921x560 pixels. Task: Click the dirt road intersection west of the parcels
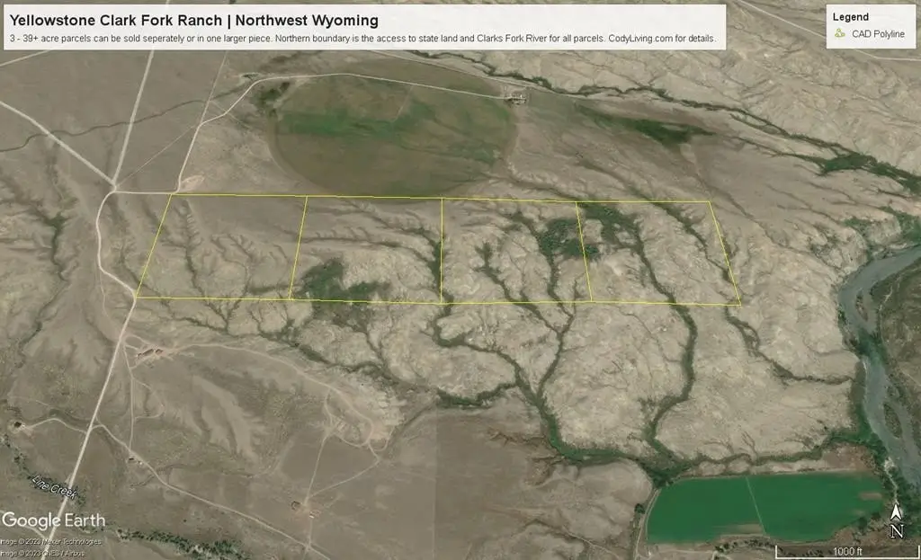coord(114,190)
